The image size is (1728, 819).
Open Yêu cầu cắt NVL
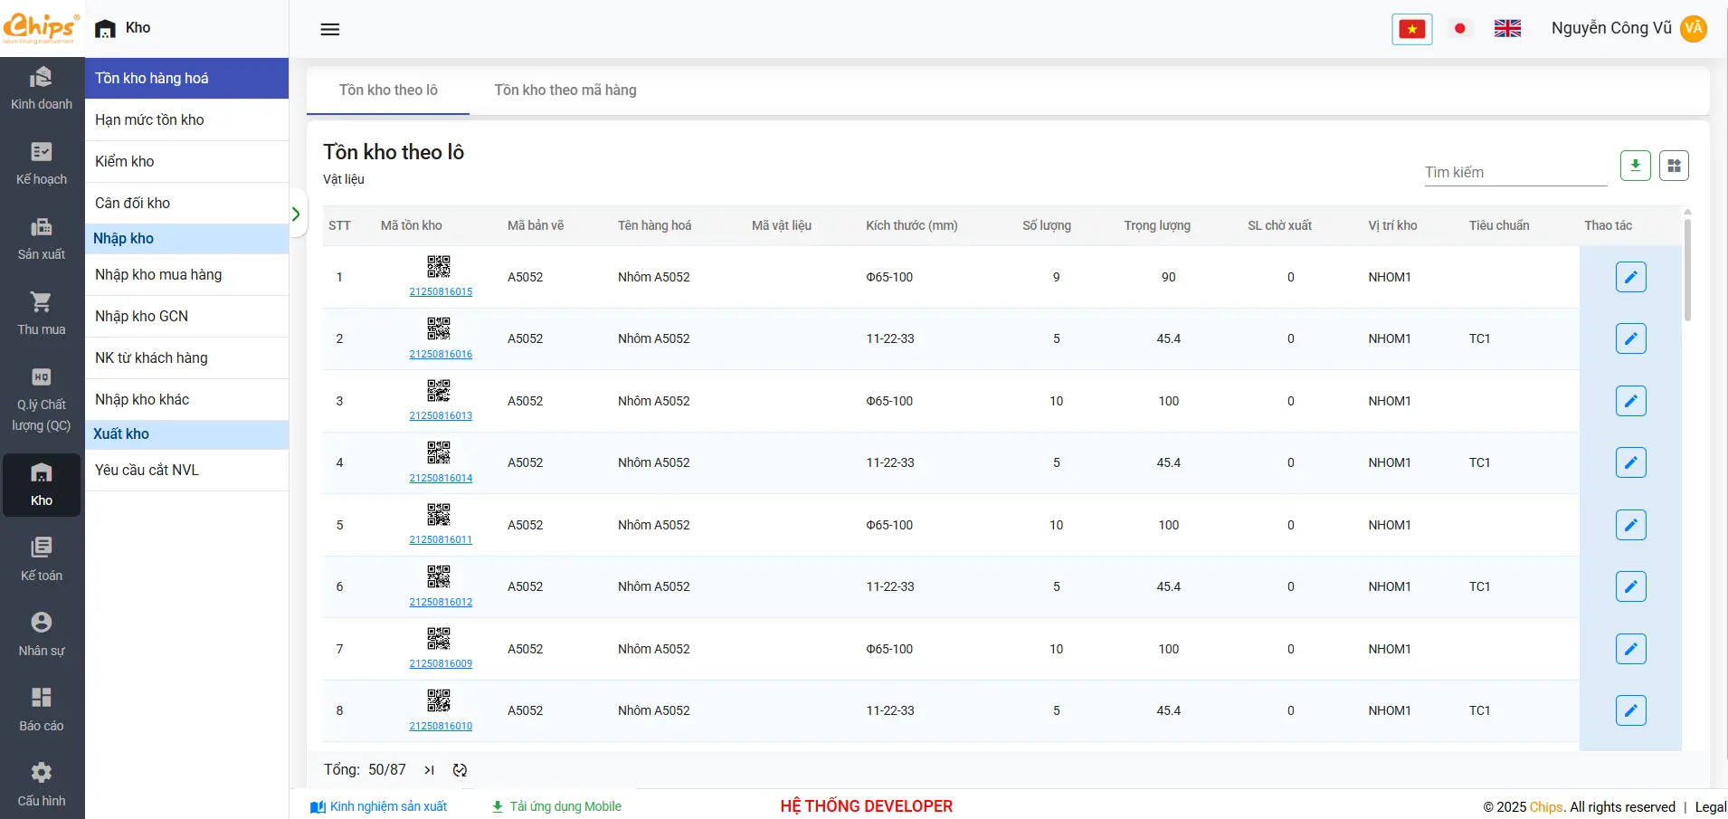(186, 471)
